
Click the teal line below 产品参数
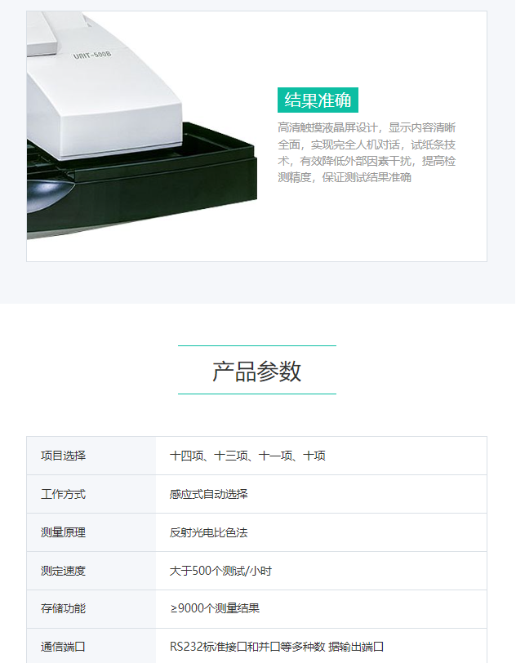click(x=256, y=394)
